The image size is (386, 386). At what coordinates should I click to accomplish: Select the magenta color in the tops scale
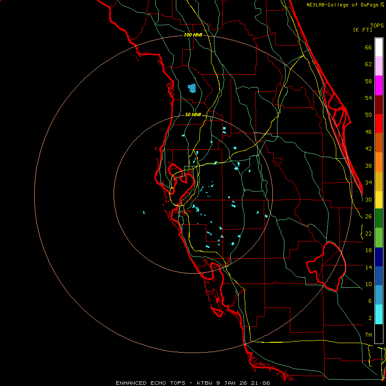[379, 85]
